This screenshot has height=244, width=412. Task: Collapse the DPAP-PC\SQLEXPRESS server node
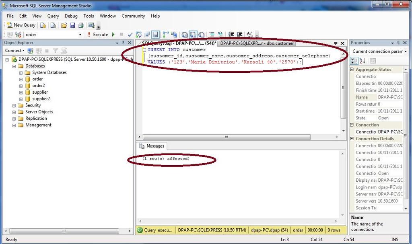click(7, 59)
